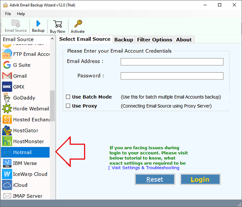
Task: Open the Help menu
Action: point(21,14)
